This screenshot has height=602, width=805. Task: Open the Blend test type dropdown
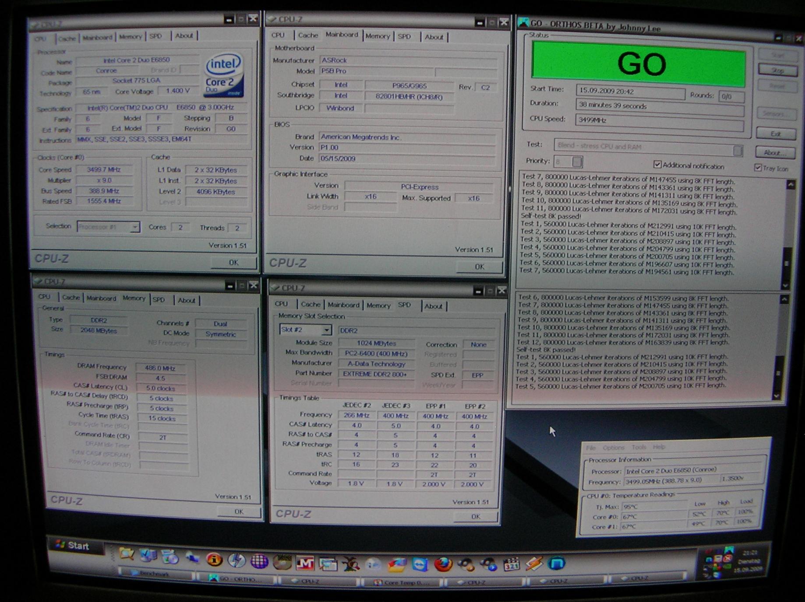click(x=648, y=148)
